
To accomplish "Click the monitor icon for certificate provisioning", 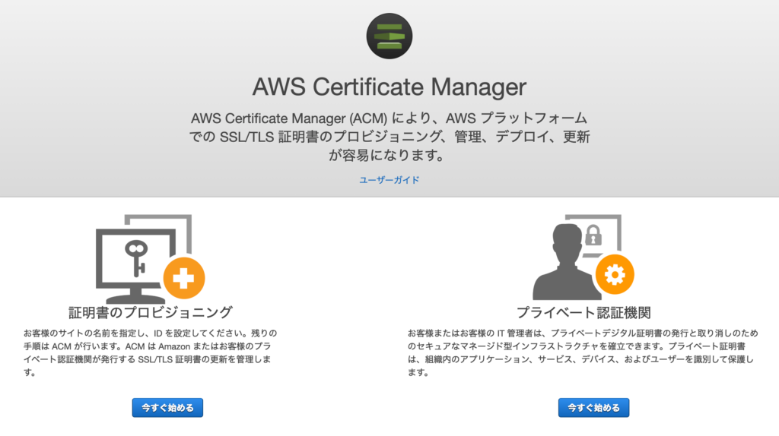I will tap(135, 266).
